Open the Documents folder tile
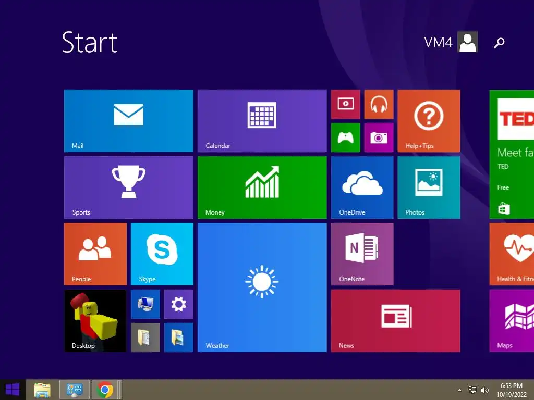 click(145, 337)
